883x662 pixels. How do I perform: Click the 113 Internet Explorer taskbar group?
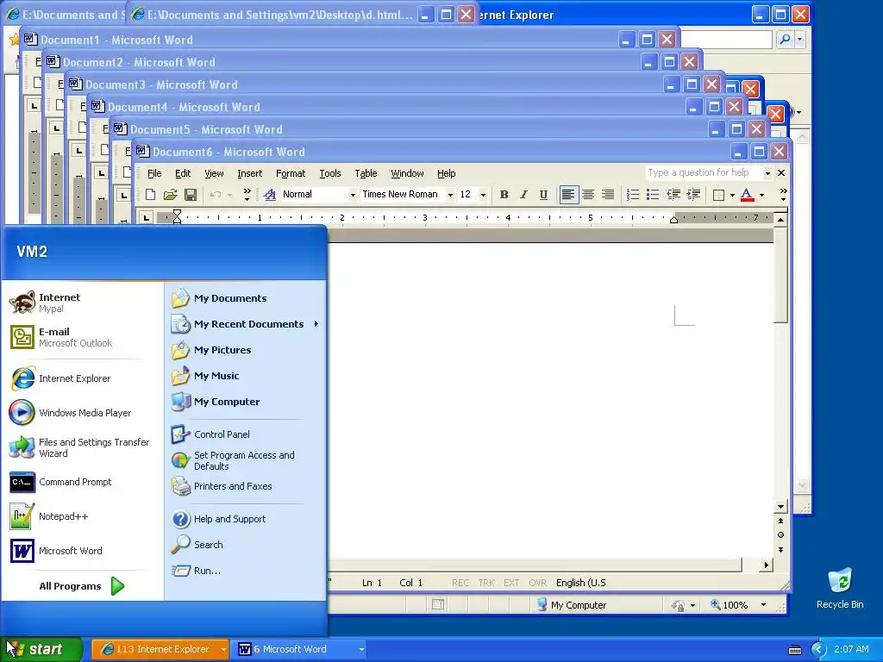click(x=160, y=649)
